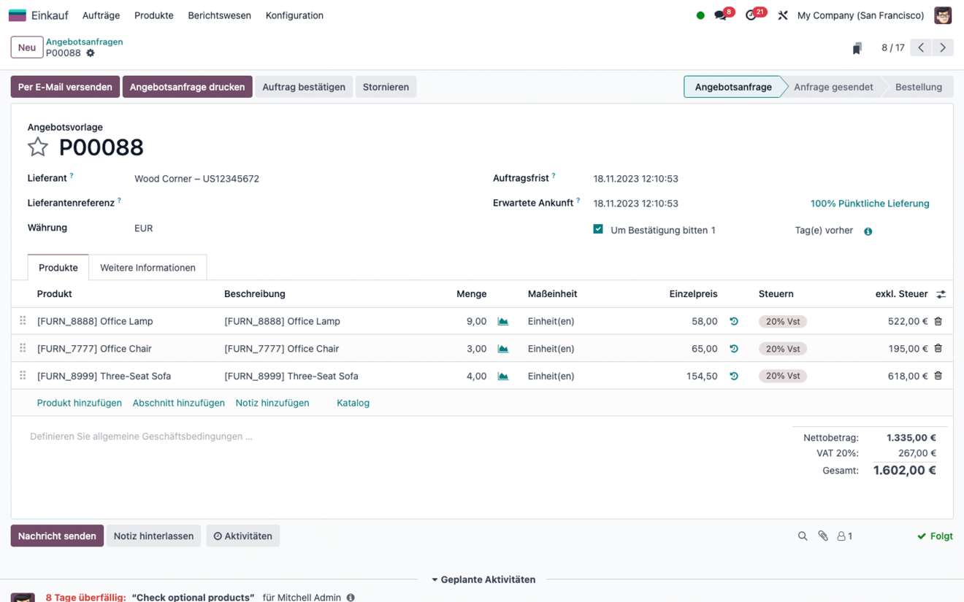Select the Bestellung status stage
This screenshot has height=602, width=964.
(919, 87)
